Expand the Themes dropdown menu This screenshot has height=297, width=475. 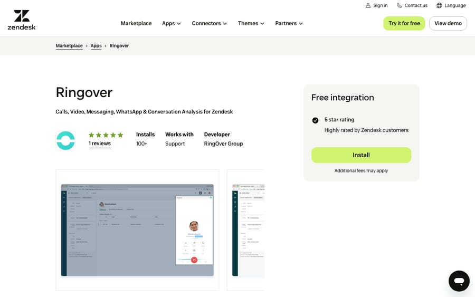(251, 23)
